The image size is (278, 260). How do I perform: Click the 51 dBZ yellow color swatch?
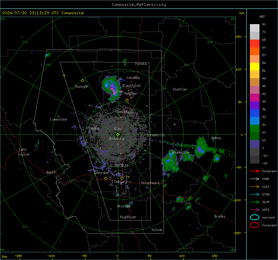255,66
